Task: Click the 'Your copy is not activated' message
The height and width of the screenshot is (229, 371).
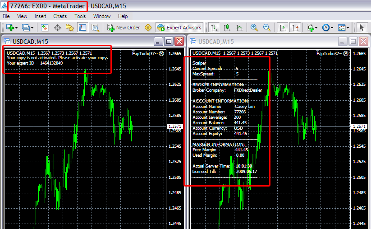Action: tap(57, 58)
